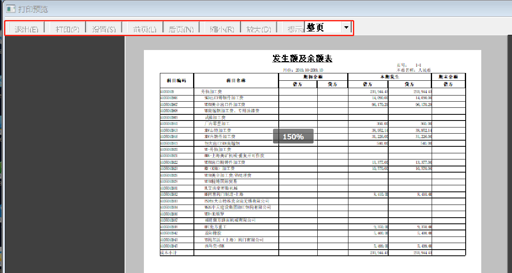Viewport: 512px width, 273px height.
Task: Click the 本币名称 人民币 currency text
Action: (414, 71)
